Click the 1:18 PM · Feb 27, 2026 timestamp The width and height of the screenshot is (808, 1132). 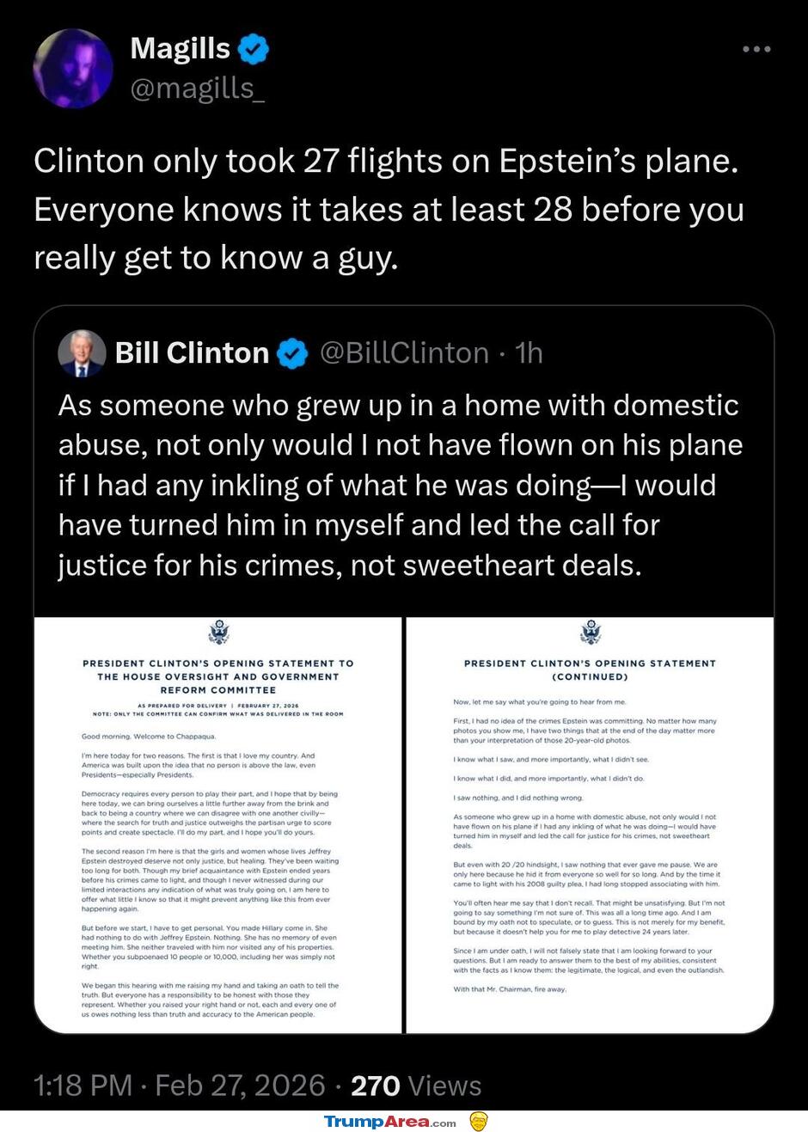(180, 1086)
